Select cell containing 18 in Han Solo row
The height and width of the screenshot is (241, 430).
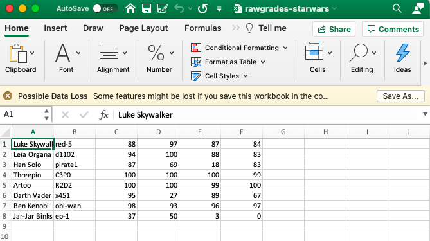pyautogui.click(x=200, y=165)
